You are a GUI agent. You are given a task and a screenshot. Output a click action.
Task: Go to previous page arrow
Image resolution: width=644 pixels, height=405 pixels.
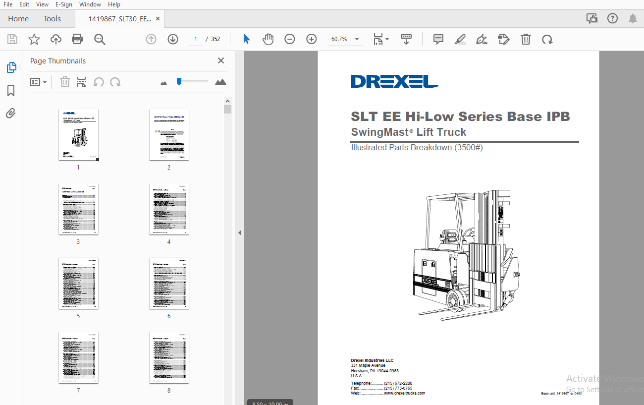point(151,39)
